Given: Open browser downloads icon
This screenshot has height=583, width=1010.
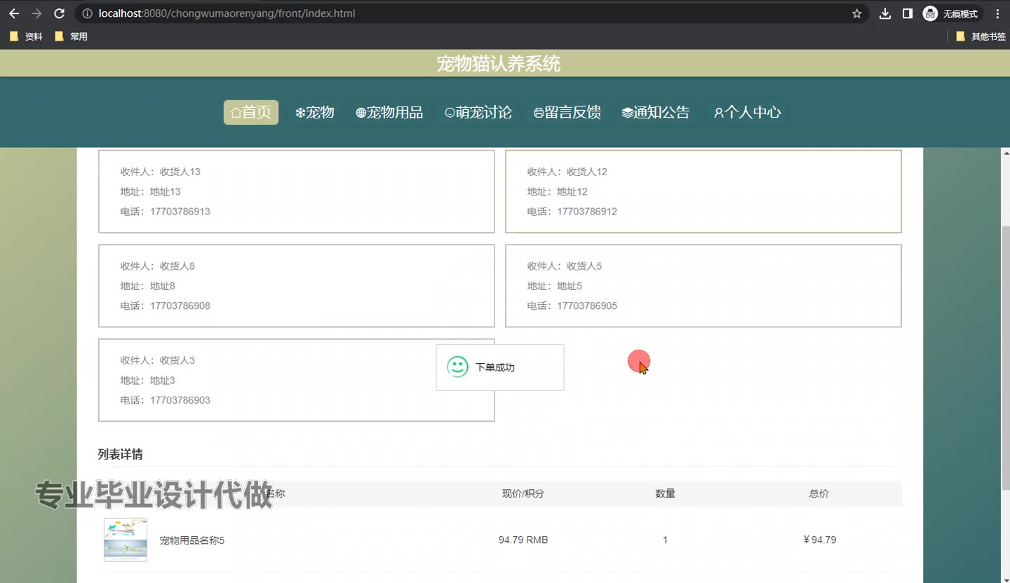Looking at the screenshot, I should 885,13.
